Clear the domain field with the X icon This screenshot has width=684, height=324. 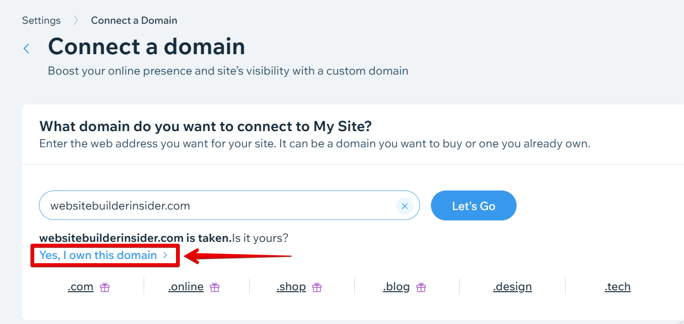tap(405, 206)
